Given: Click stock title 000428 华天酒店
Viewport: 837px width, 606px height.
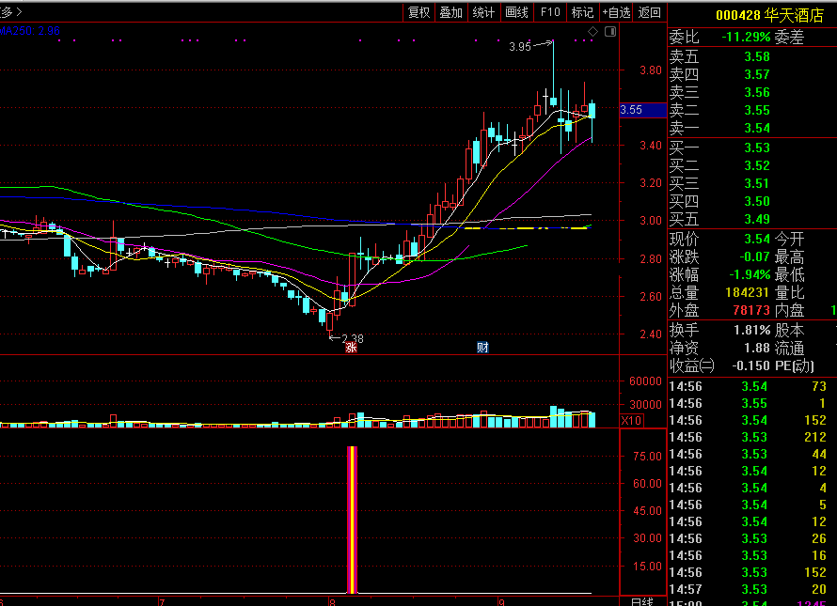Looking at the screenshot, I should coord(769,15).
